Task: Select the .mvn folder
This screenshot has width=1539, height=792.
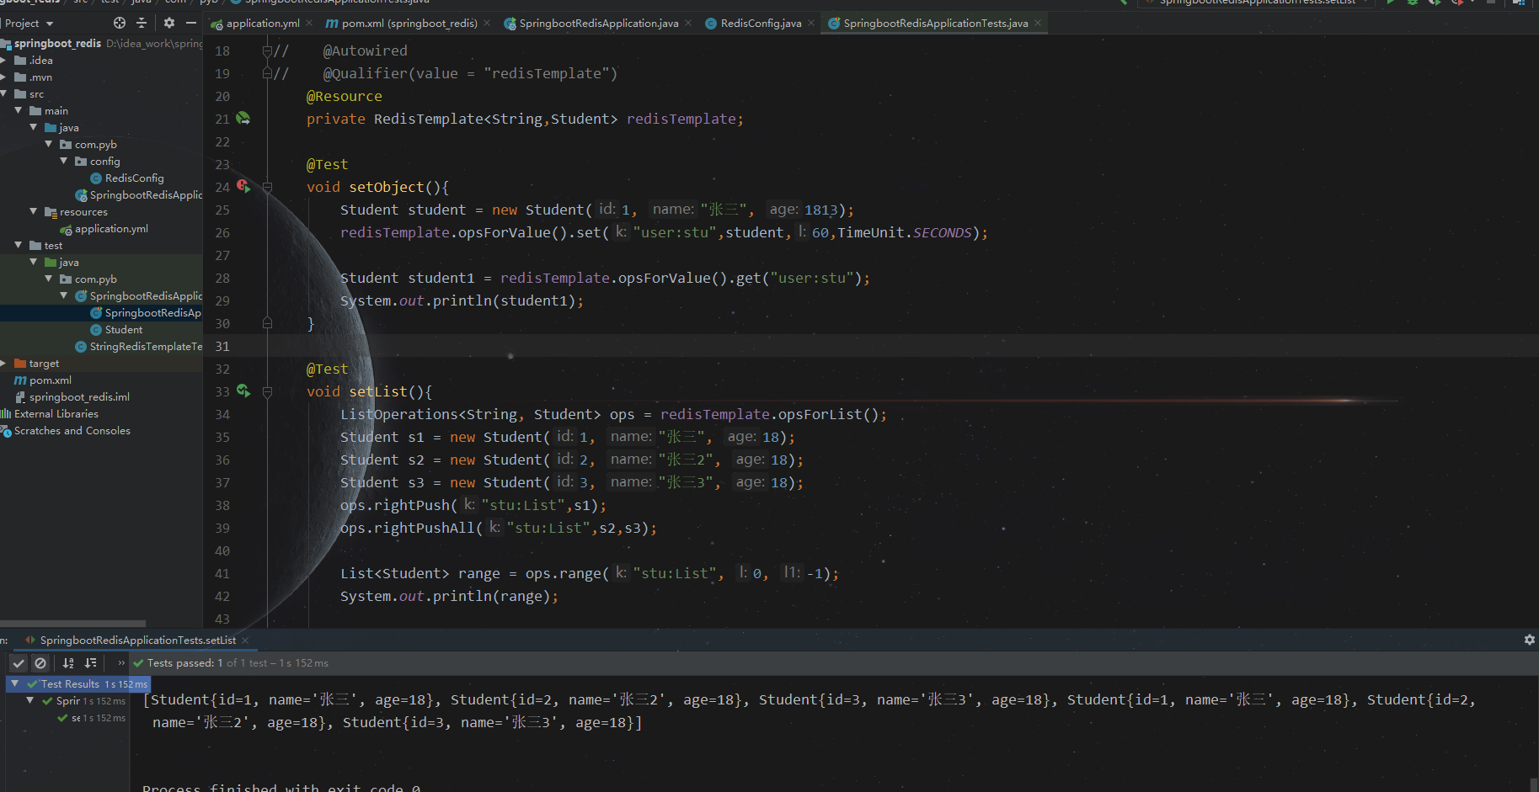Action: pos(34,77)
